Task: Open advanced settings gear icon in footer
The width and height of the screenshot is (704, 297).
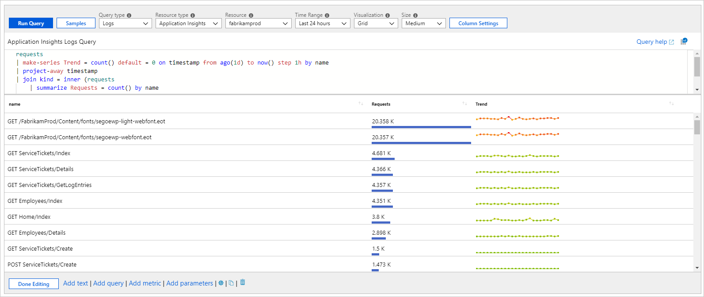Action: (221, 283)
